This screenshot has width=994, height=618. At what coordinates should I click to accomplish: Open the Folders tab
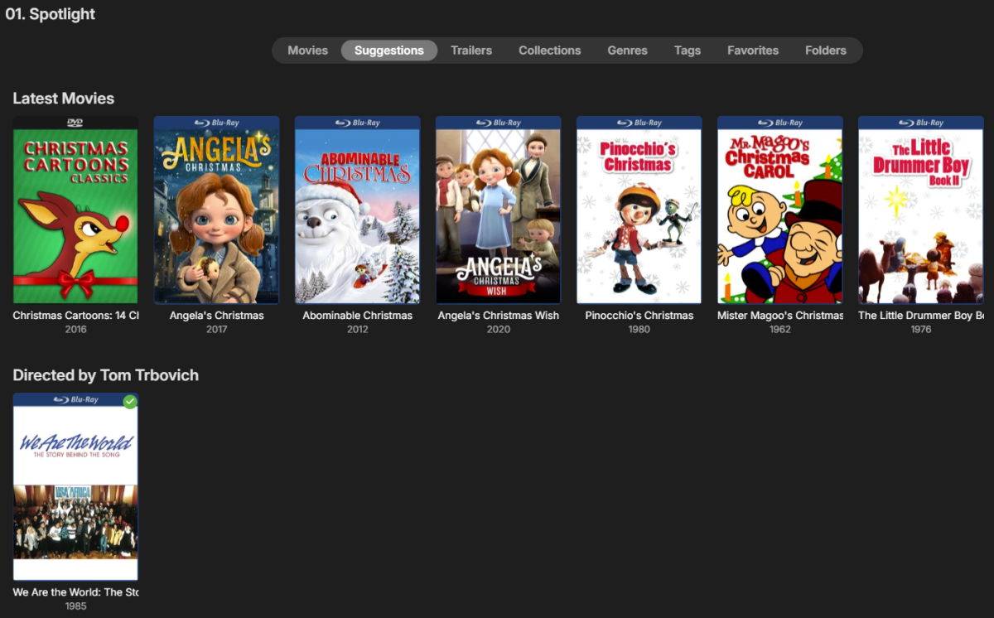(x=826, y=51)
